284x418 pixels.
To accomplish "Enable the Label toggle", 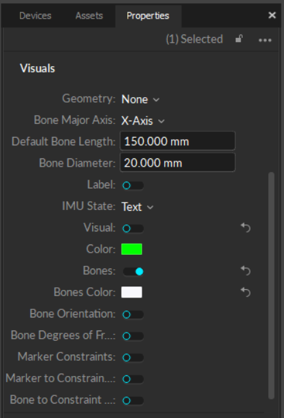I will (x=133, y=185).
